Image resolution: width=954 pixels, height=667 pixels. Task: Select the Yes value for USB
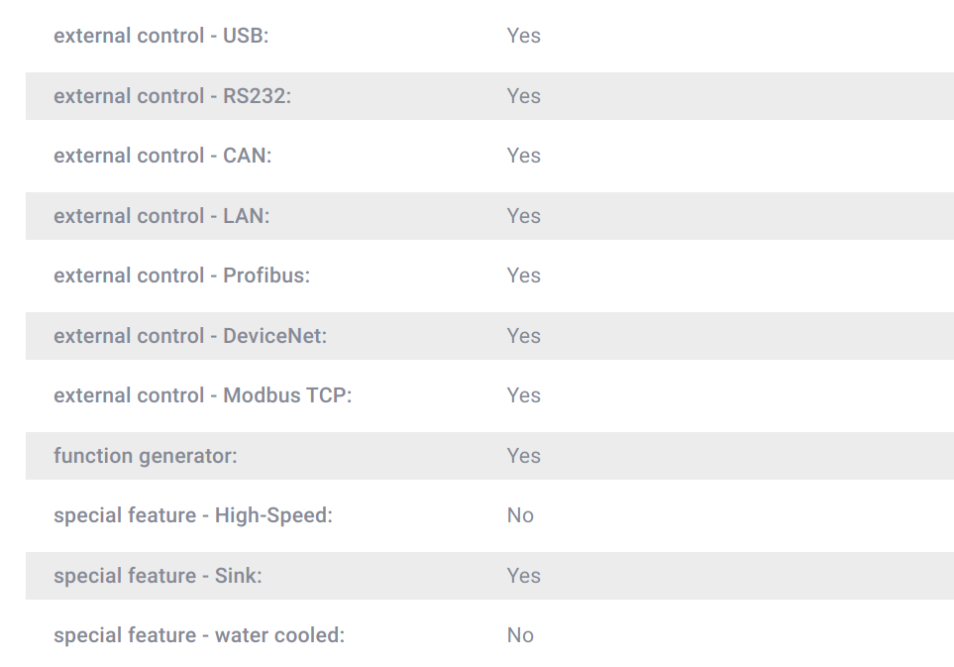[523, 36]
